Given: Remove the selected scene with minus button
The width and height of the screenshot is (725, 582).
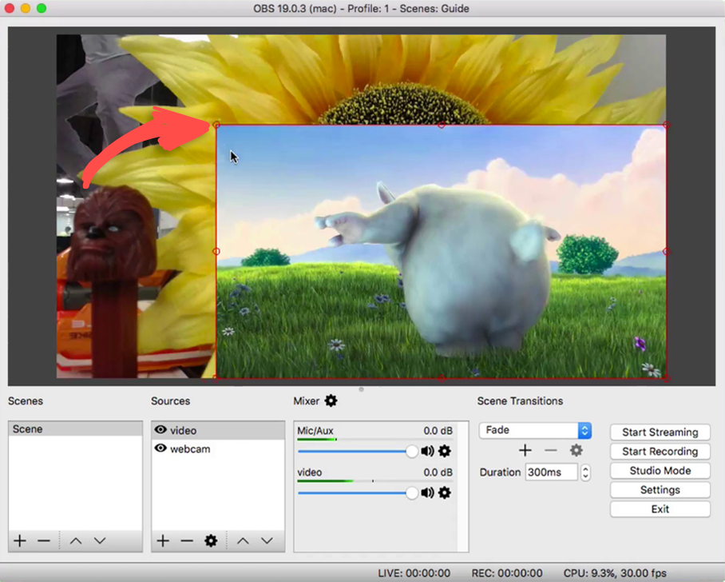Looking at the screenshot, I should coord(44,540).
